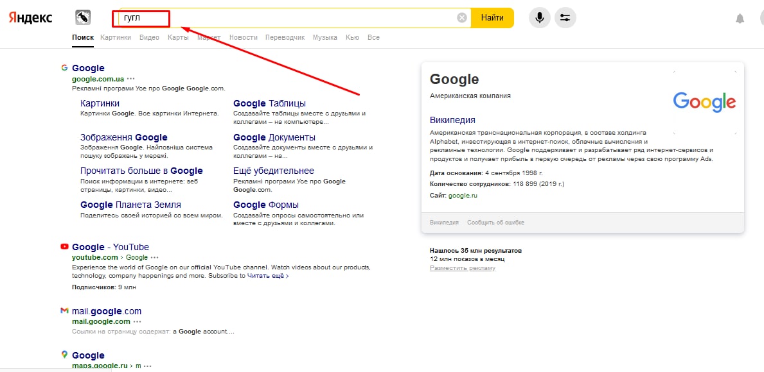Viewport: 764px width, 372px height.
Task: Open Google Планета Земля sitelink
Action: (130, 205)
